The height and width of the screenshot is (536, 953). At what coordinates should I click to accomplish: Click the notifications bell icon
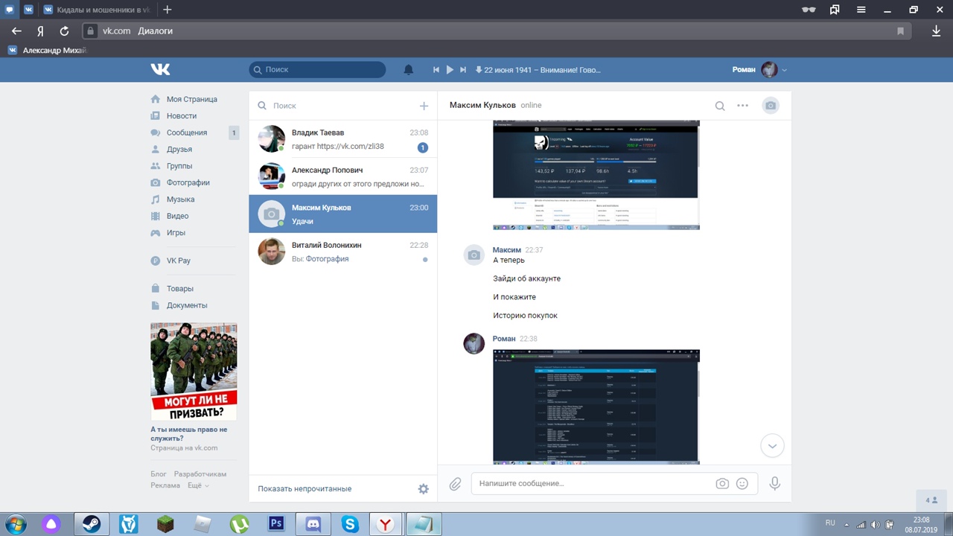[408, 70]
